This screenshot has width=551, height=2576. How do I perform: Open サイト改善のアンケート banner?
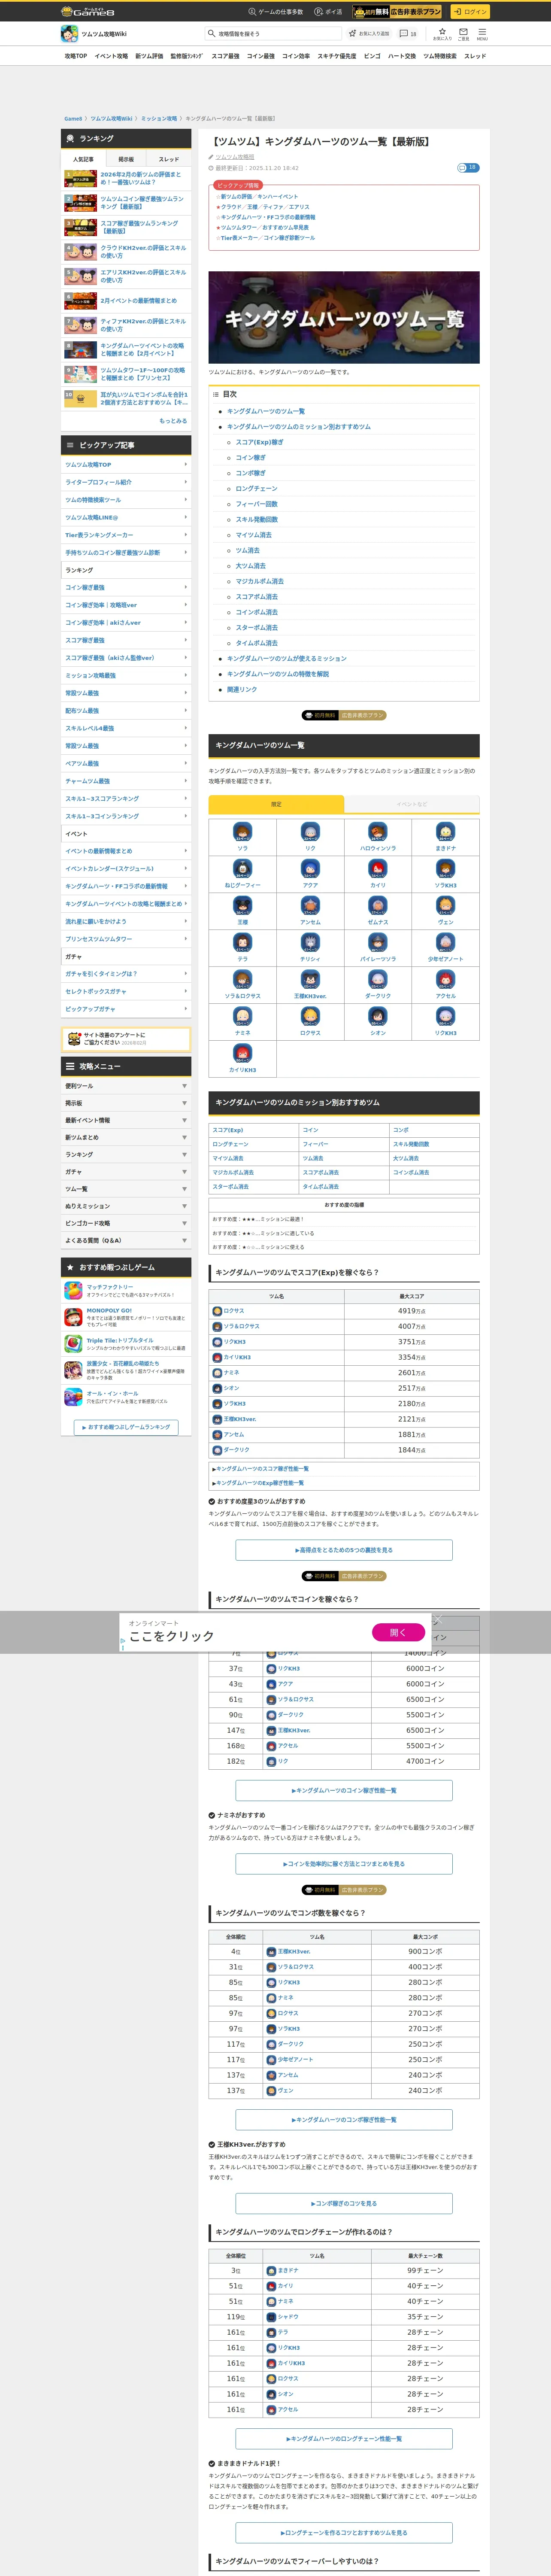pyautogui.click(x=126, y=1039)
